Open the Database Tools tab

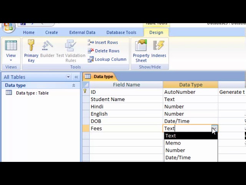(121, 32)
